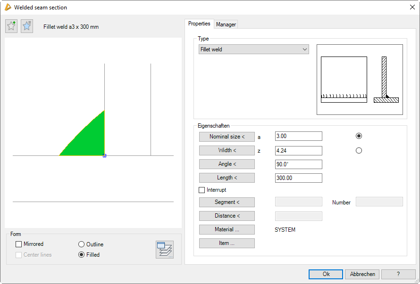Click the Length value input field

(x=298, y=178)
